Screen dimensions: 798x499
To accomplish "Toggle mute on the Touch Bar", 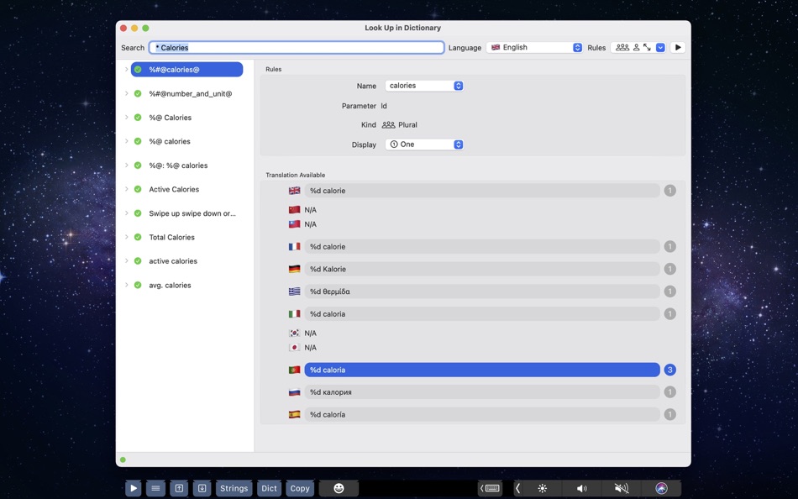I will [622, 488].
